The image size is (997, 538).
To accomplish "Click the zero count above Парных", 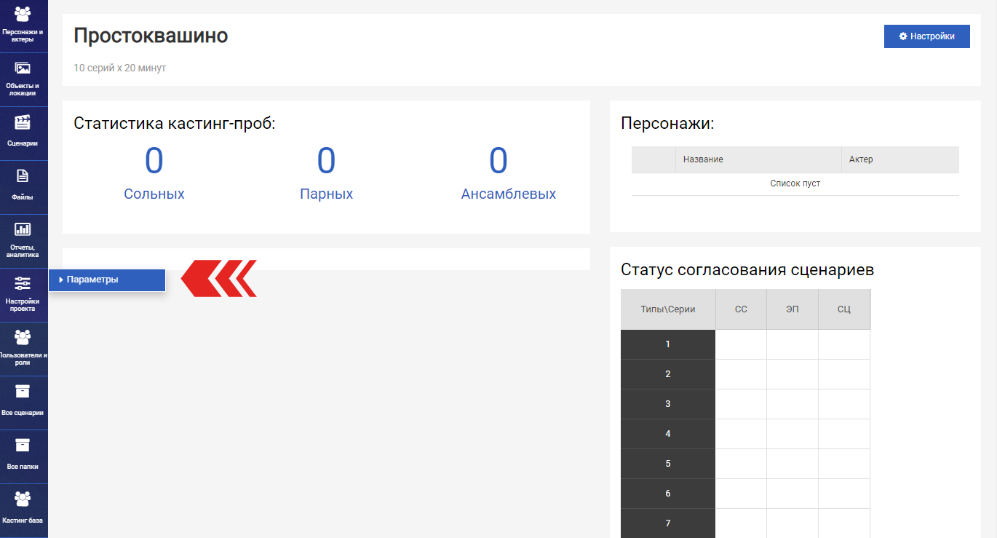I will click(326, 161).
